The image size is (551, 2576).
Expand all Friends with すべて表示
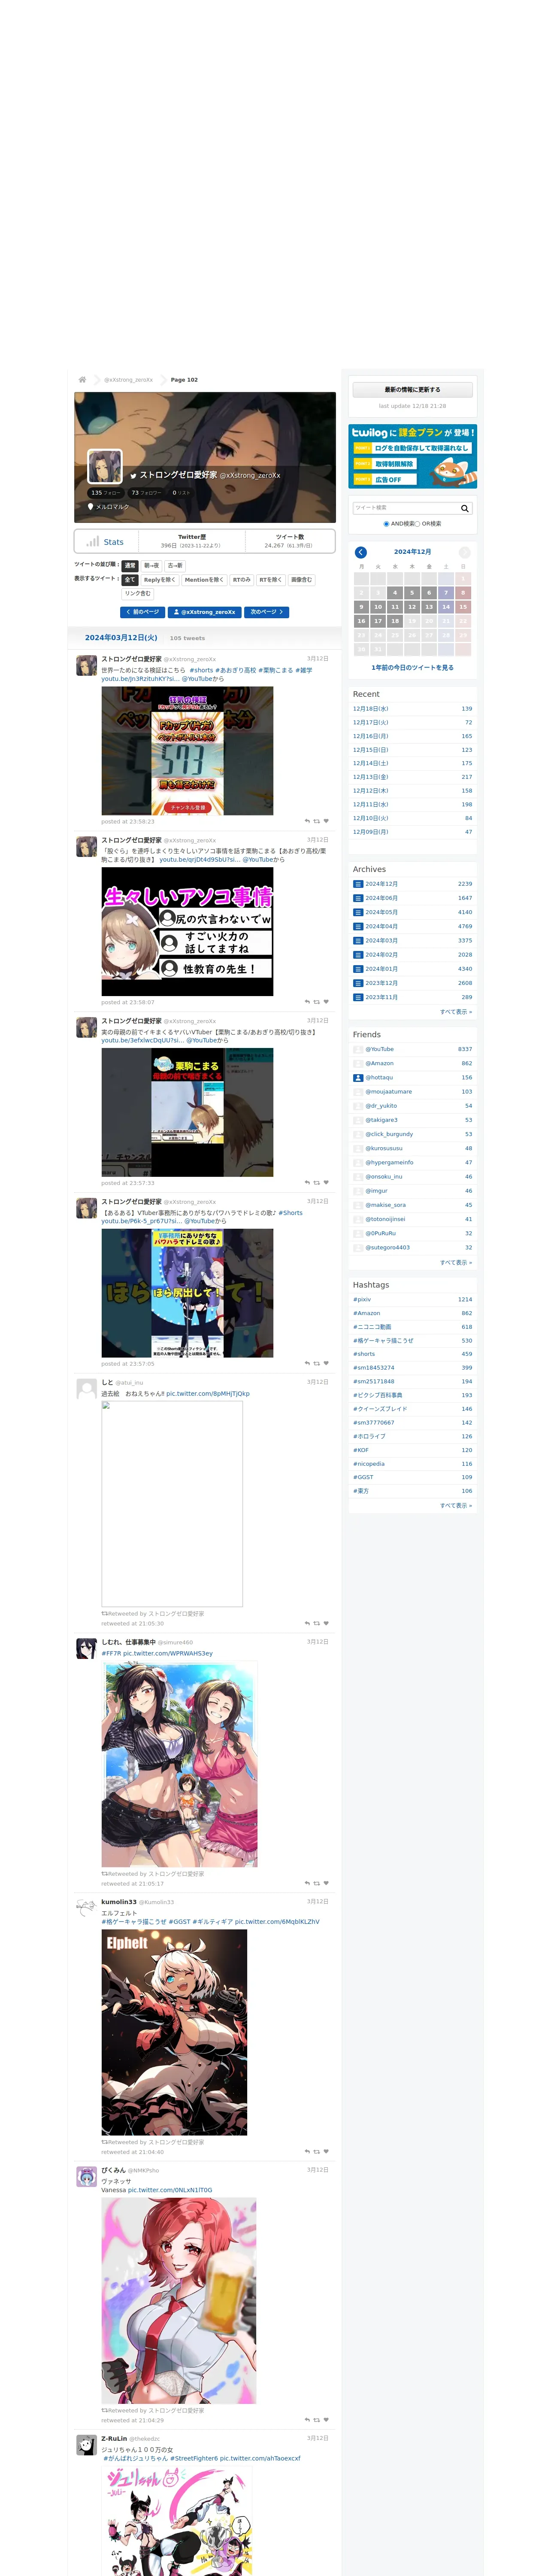(456, 1263)
